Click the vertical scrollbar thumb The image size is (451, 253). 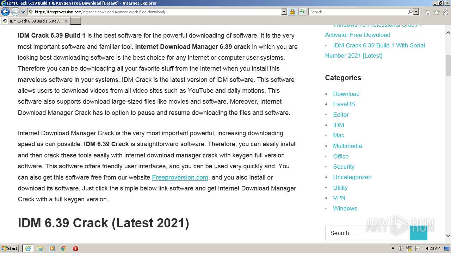point(448,65)
